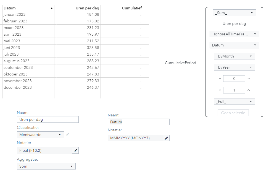Open the Aggregatie Som dropdown
This screenshot has height=180, width=269.
coord(46,166)
